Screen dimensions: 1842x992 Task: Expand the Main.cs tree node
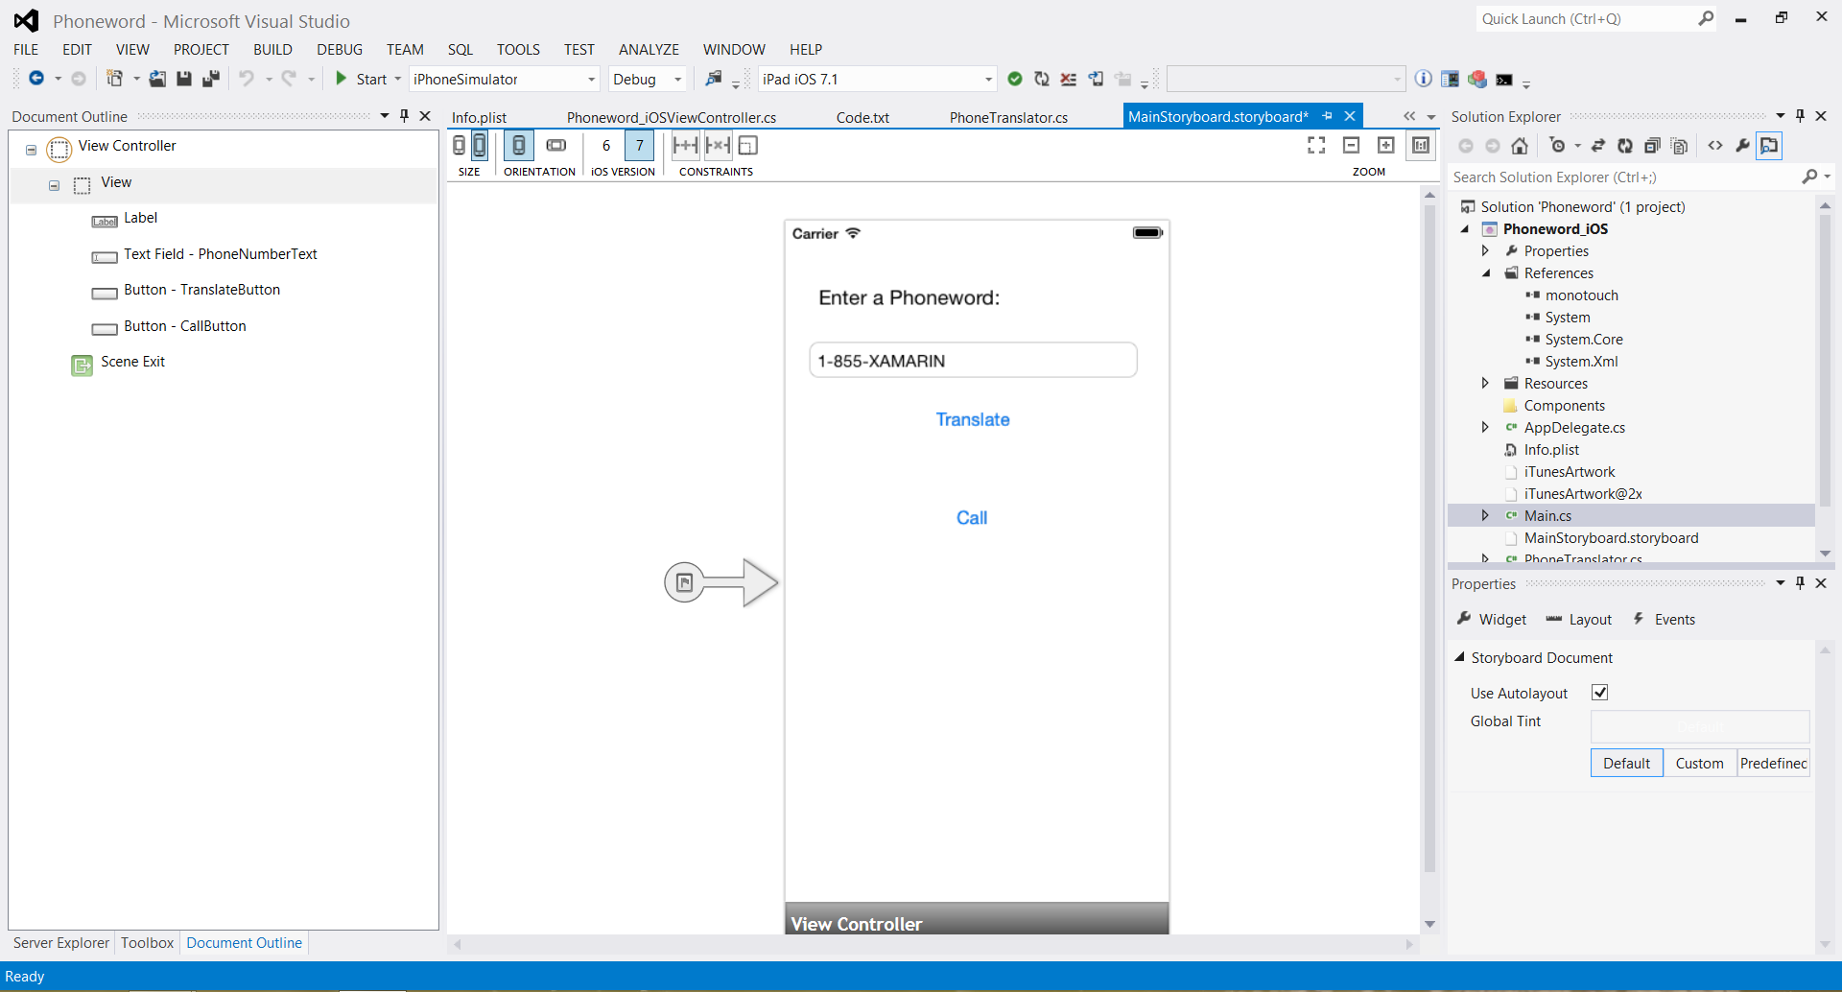[x=1485, y=516]
